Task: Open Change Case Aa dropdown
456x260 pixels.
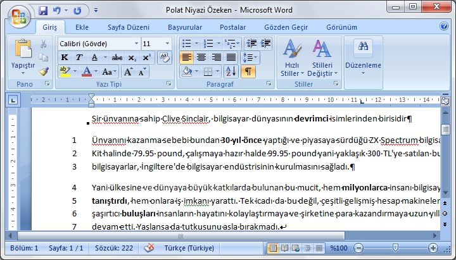Action: pos(110,71)
